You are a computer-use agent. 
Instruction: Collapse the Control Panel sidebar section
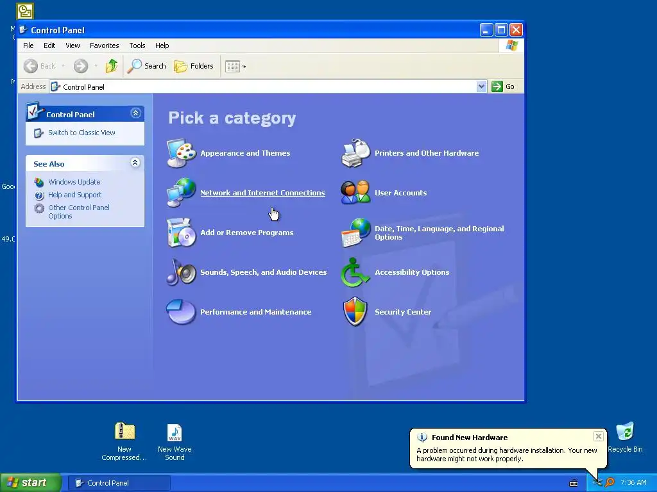tap(135, 113)
